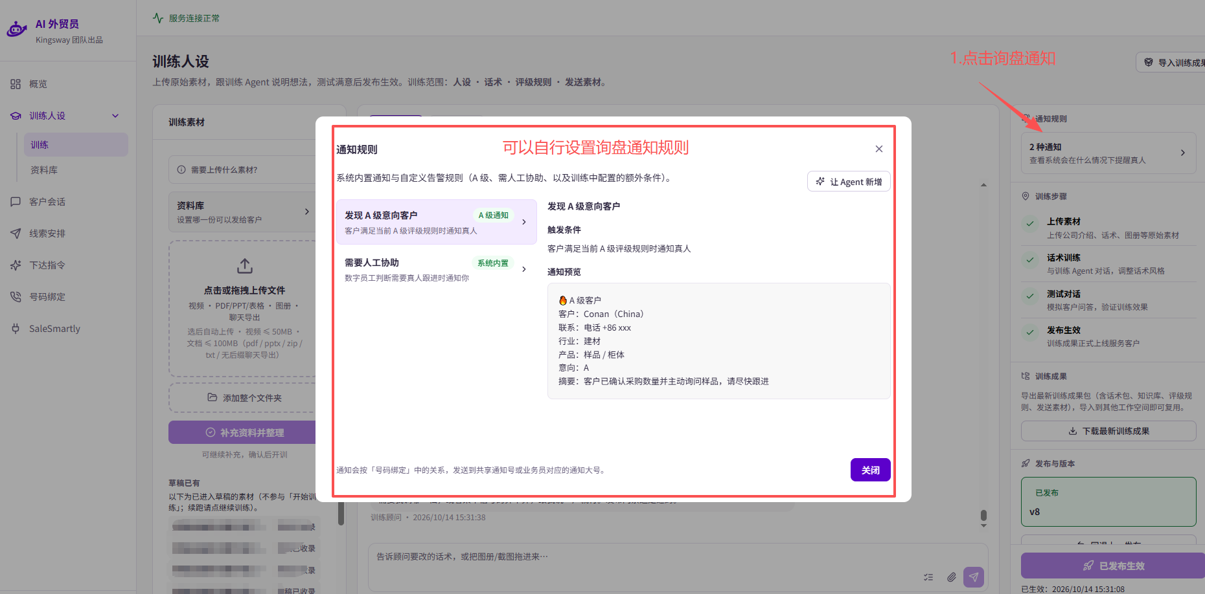Open 线索安排 in sidebar

point(47,234)
